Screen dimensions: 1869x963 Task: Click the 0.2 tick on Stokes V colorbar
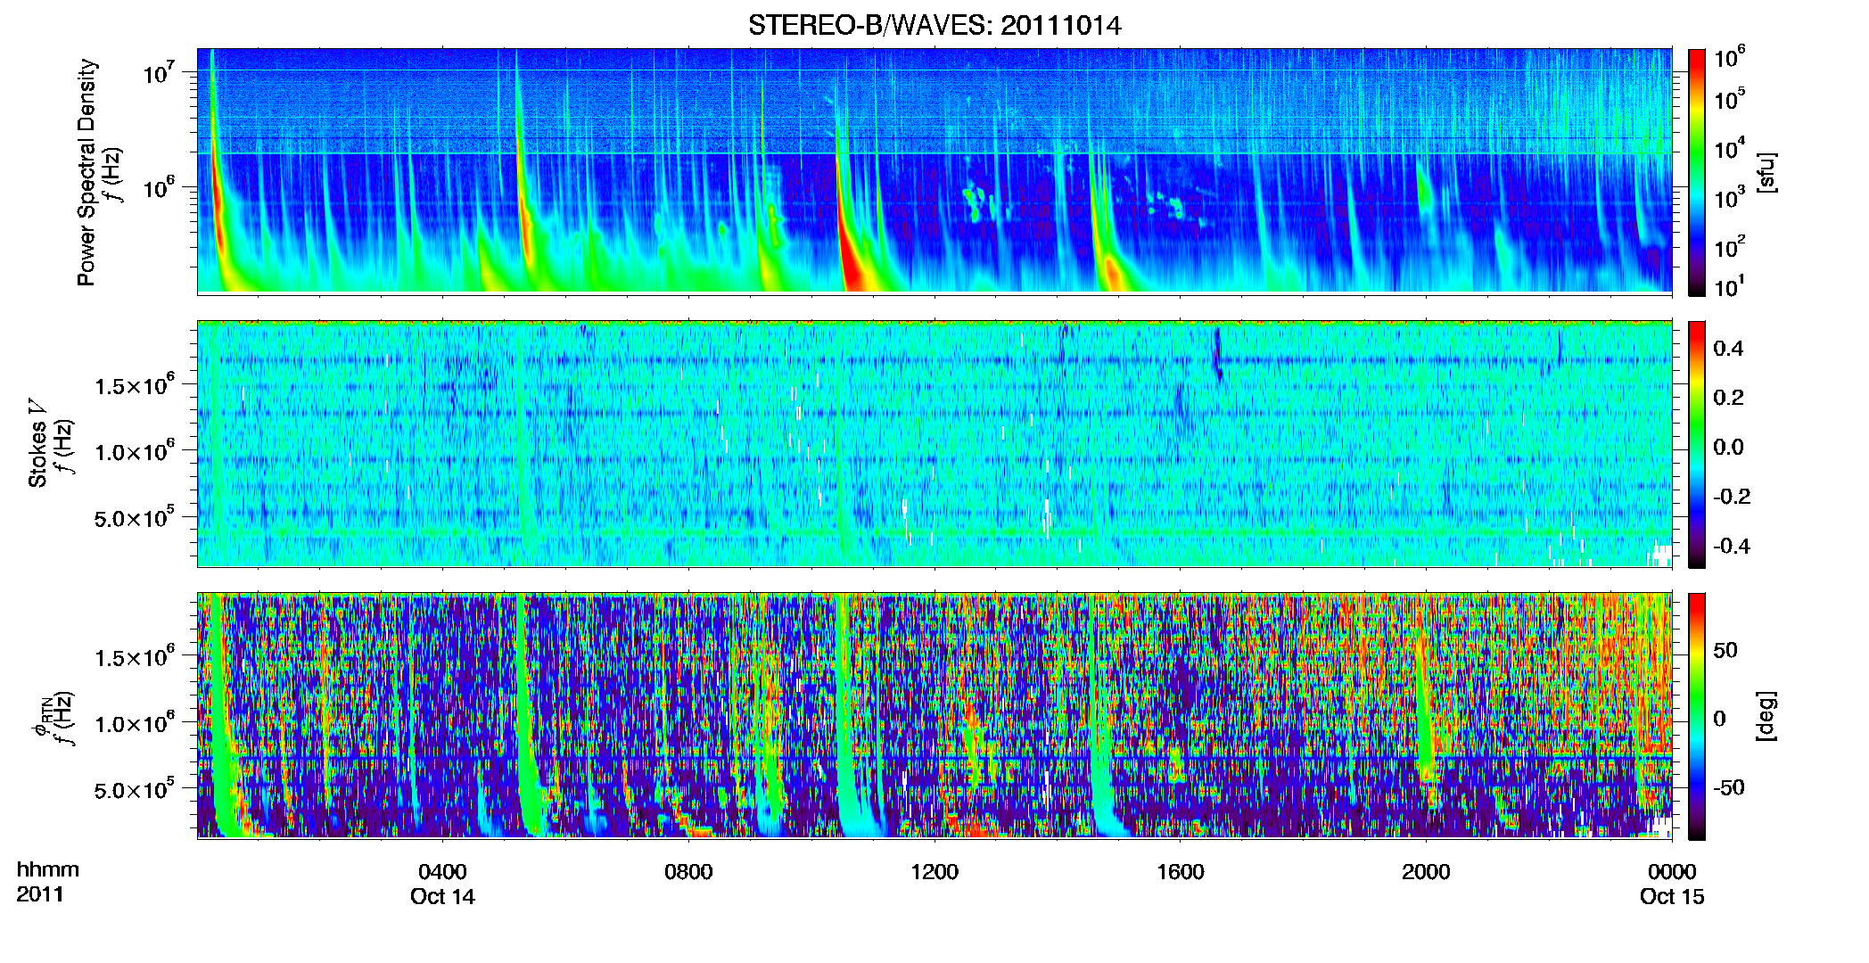coord(1728,398)
